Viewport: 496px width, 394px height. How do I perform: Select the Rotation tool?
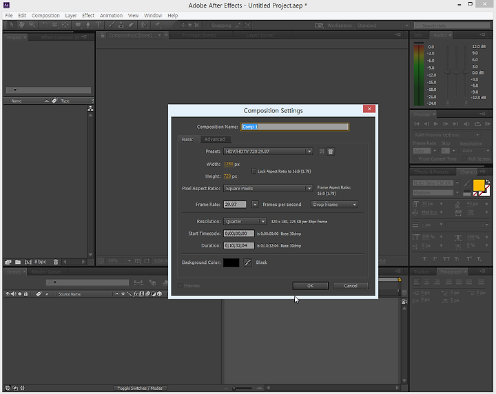point(45,25)
